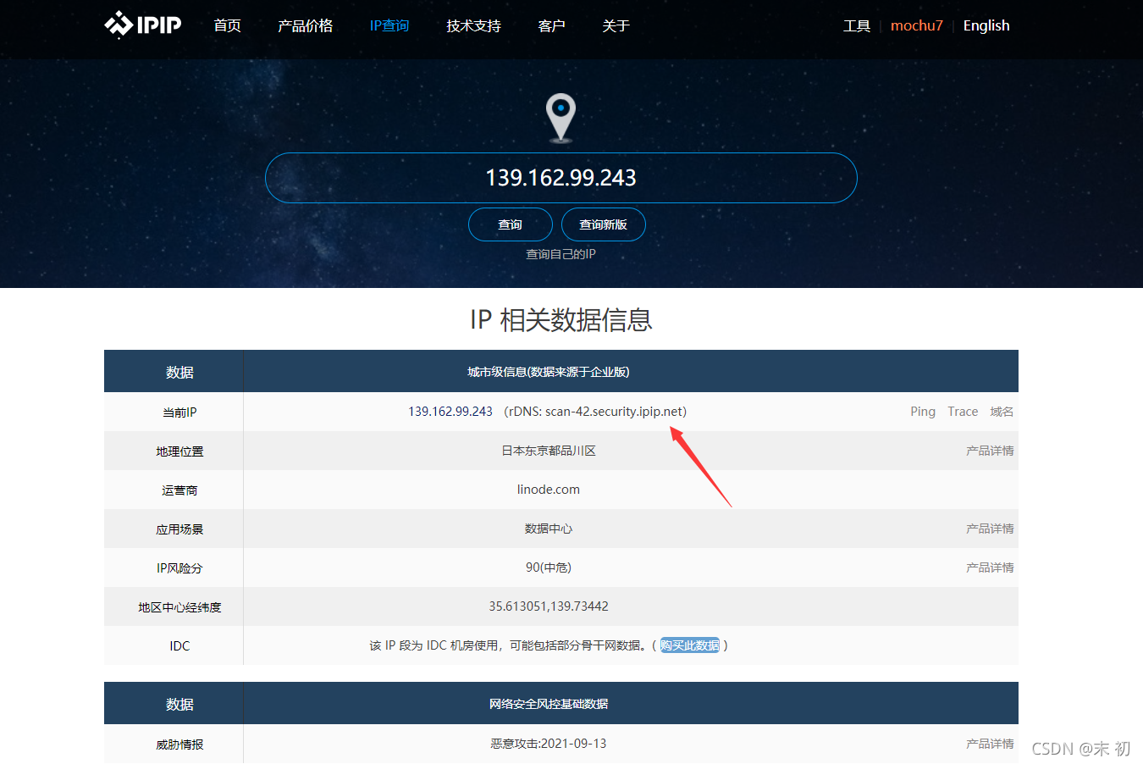Open 产品详情 for IP风险分 row

click(990, 567)
